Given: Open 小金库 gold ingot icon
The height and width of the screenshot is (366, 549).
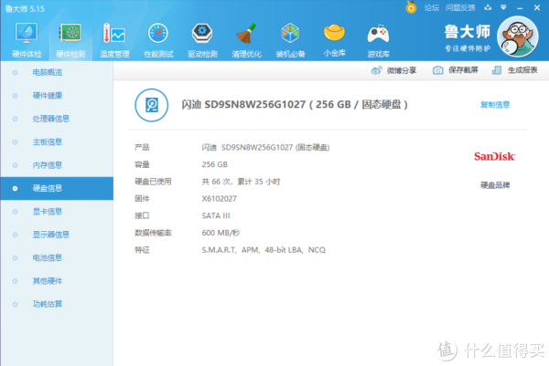Looking at the screenshot, I should 334,33.
